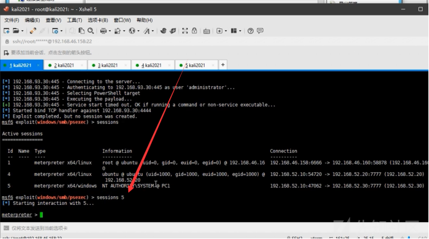The height and width of the screenshot is (239, 429).
Task: Open the 查看(V) menu
Action: (x=53, y=20)
